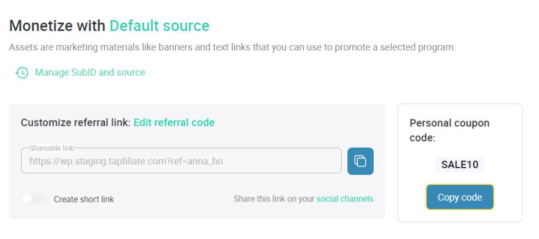Toggle the Create short link switch
This screenshot has height=239, width=539.
pyautogui.click(x=34, y=199)
